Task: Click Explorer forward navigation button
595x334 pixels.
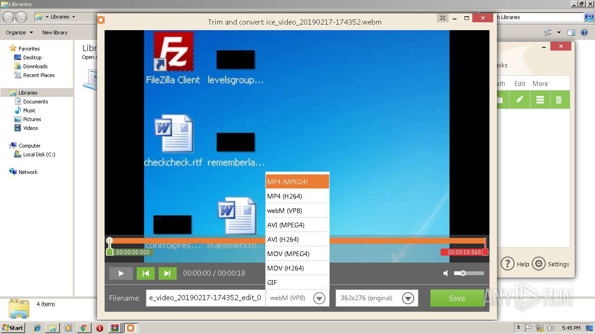Action: click(x=21, y=17)
